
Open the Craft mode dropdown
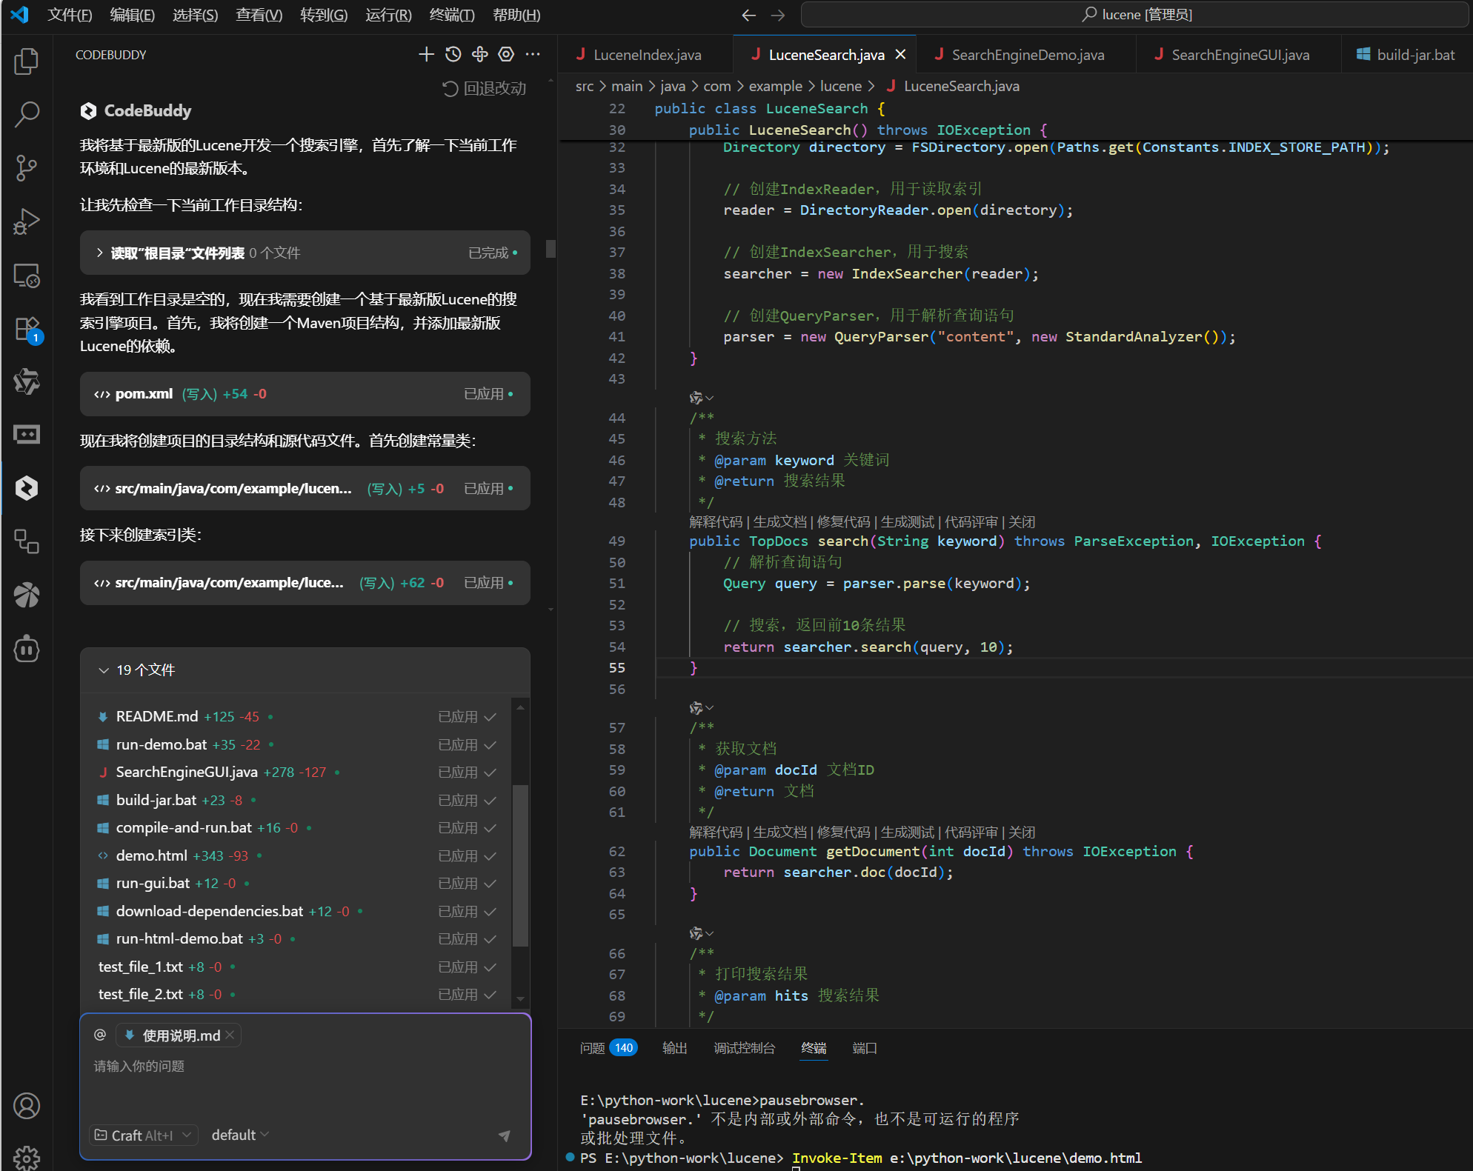(144, 1135)
